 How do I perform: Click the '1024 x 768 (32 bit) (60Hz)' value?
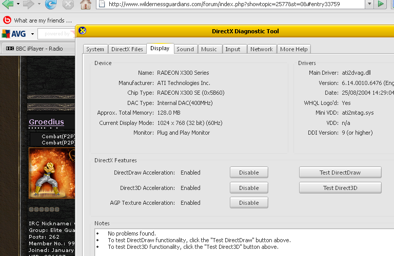tap(190, 123)
